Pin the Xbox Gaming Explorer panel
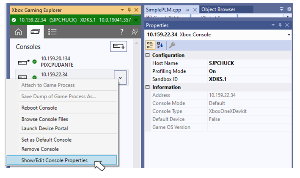300x178 pixels. 129,10
